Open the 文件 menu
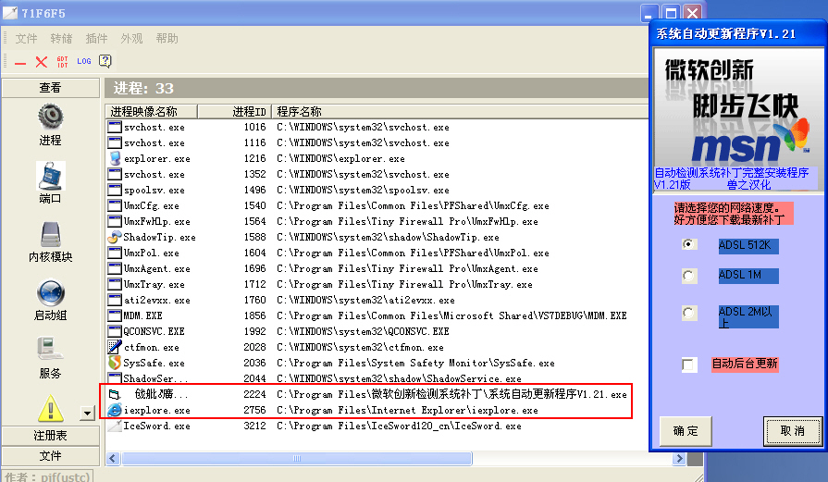Viewport: 828px width, 482px height. pyautogui.click(x=26, y=39)
